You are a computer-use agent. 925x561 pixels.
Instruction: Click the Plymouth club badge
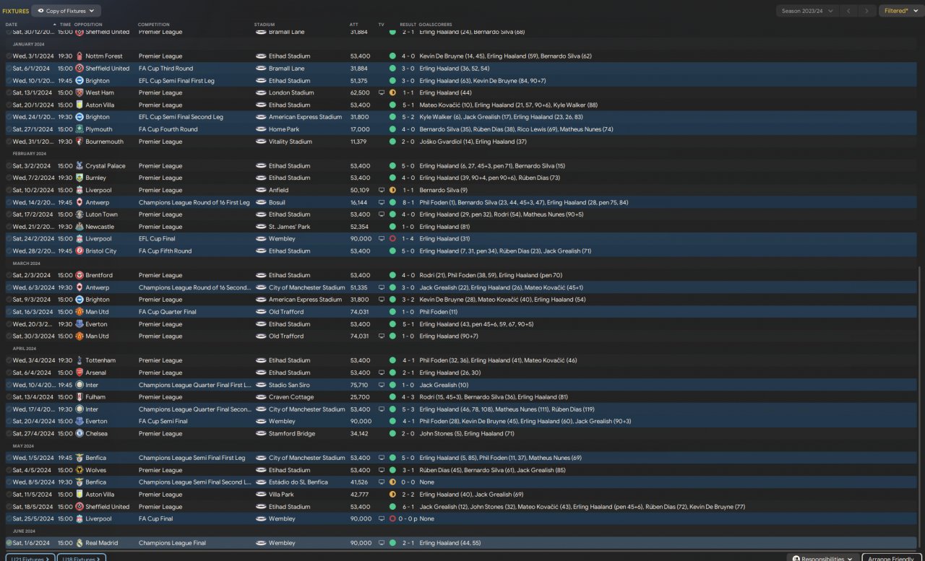click(x=79, y=130)
